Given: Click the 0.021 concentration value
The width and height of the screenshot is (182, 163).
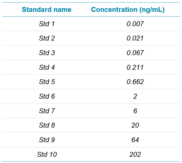Looking at the screenshot, I should click(x=135, y=38).
